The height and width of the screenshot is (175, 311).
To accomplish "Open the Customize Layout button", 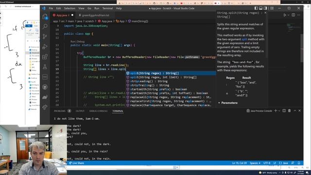I will click(x=272, y=8).
